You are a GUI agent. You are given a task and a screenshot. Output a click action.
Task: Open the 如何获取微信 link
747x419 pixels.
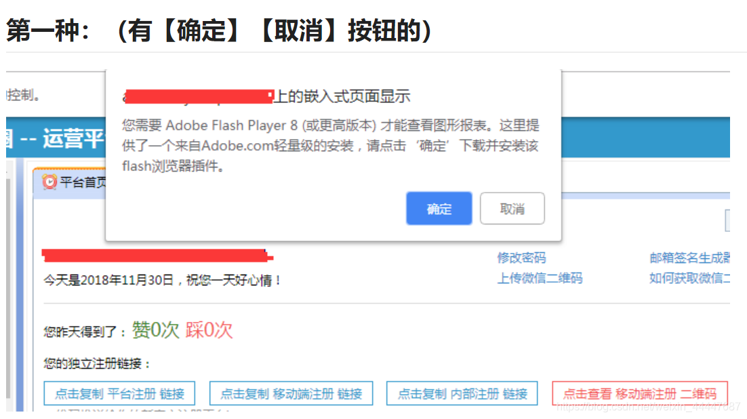coord(689,278)
